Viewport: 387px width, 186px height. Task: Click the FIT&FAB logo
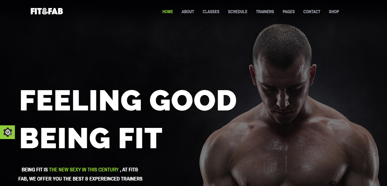47,11
